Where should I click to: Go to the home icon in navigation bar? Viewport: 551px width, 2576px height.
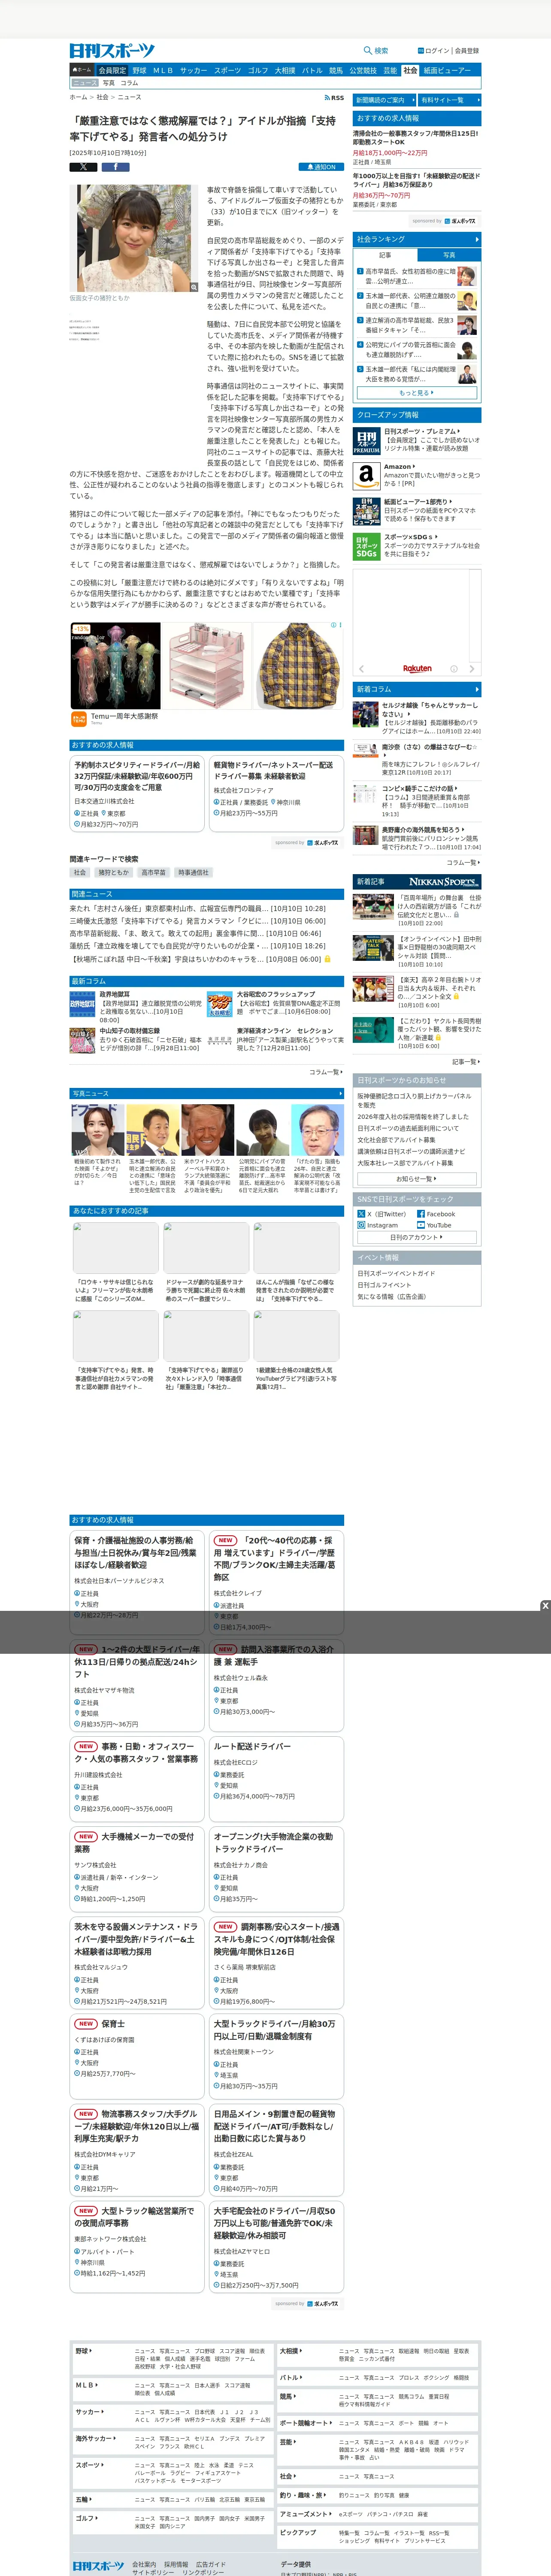tap(82, 71)
